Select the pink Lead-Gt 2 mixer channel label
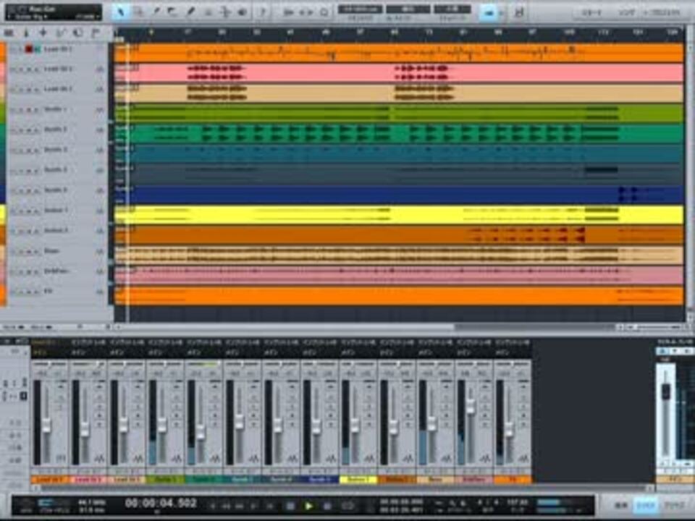 (88, 479)
